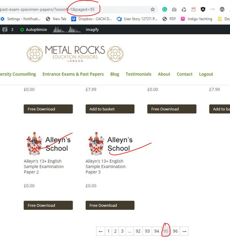This screenshot has width=230, height=244.
Task: Open the New Tab bookmark
Action: [x=56, y=19]
